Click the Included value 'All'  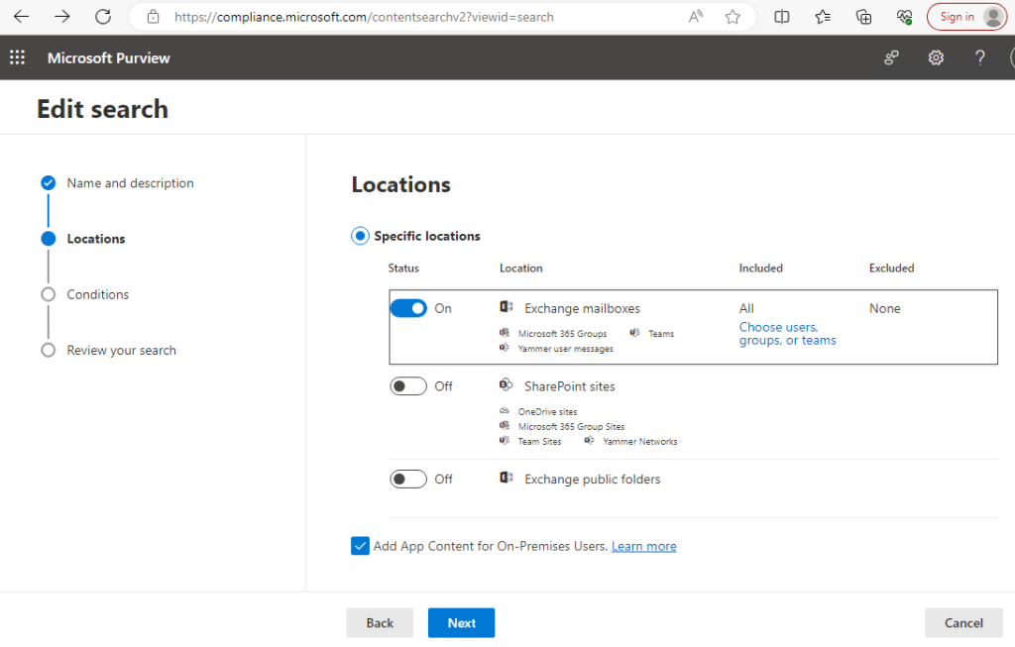tap(746, 308)
